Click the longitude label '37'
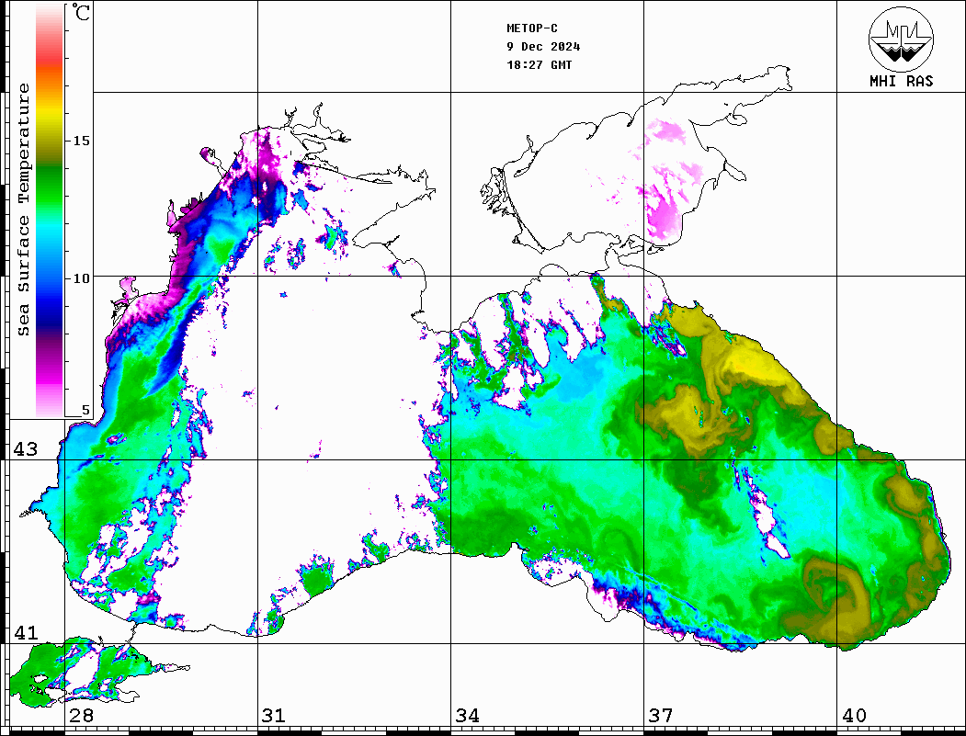Viewport: 966px width, 736px height. tap(661, 716)
